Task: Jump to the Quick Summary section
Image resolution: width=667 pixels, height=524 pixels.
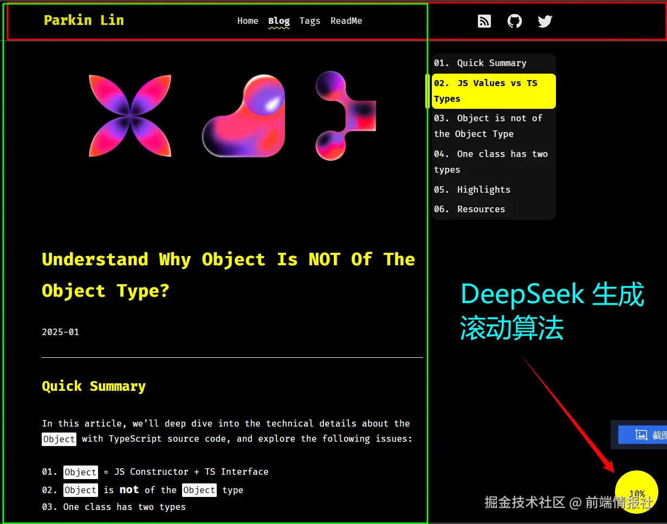Action: coord(481,63)
